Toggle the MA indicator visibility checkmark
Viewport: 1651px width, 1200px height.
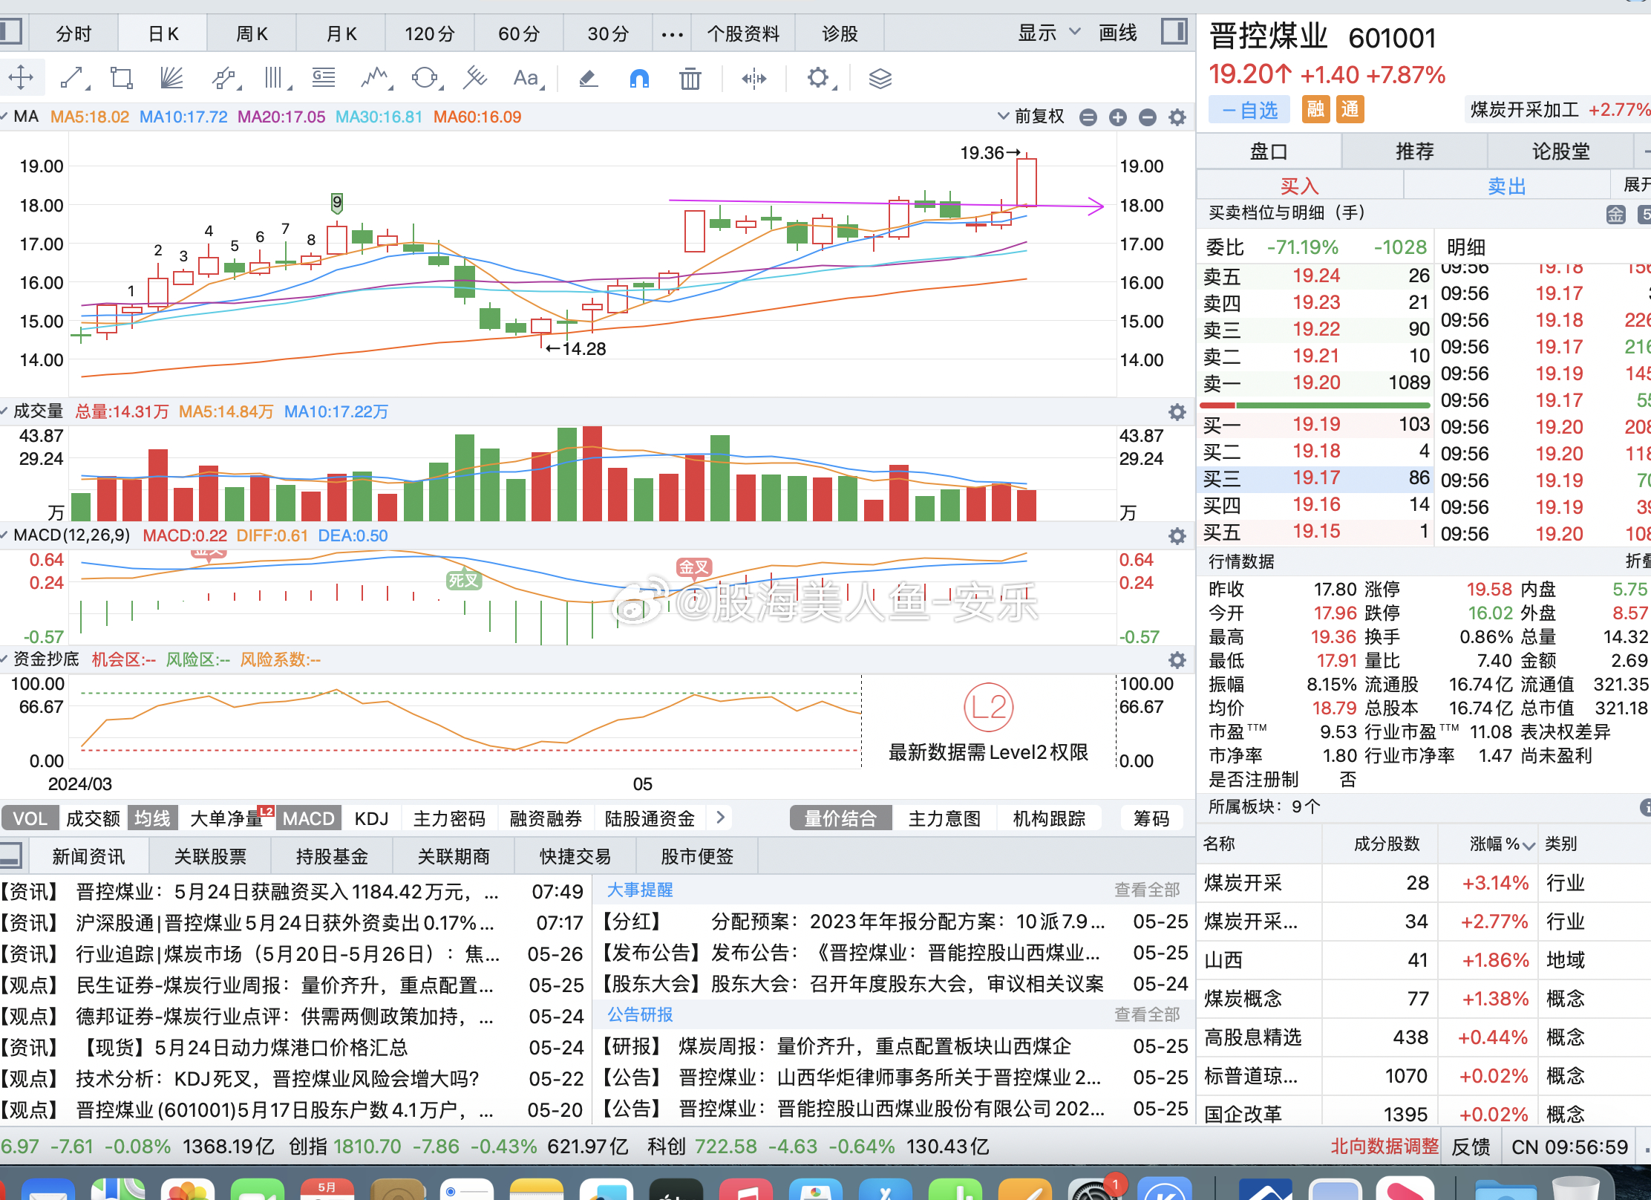coord(5,117)
